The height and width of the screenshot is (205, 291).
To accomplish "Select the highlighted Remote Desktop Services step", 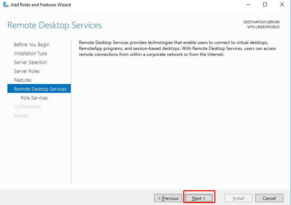I will coord(40,89).
